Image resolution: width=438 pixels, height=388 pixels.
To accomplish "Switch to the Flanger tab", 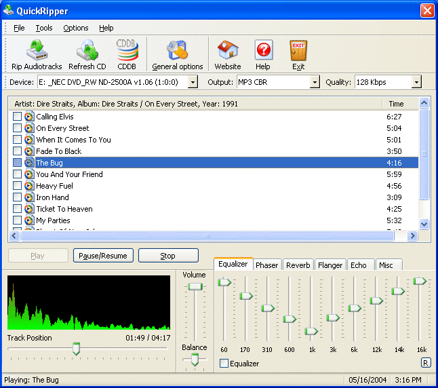I will tap(330, 265).
